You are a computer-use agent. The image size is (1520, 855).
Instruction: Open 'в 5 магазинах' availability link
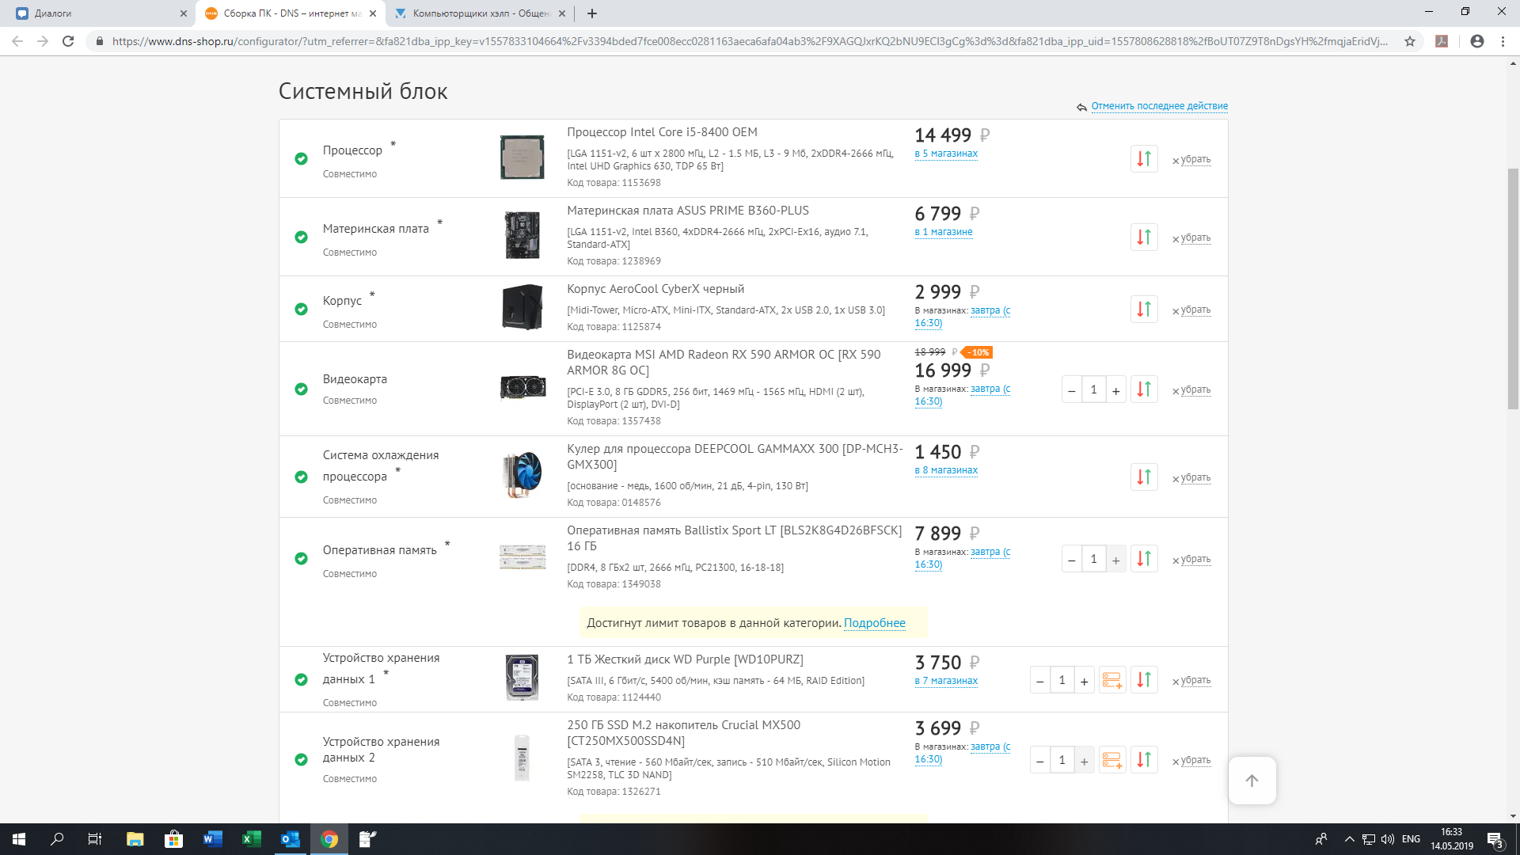[946, 154]
